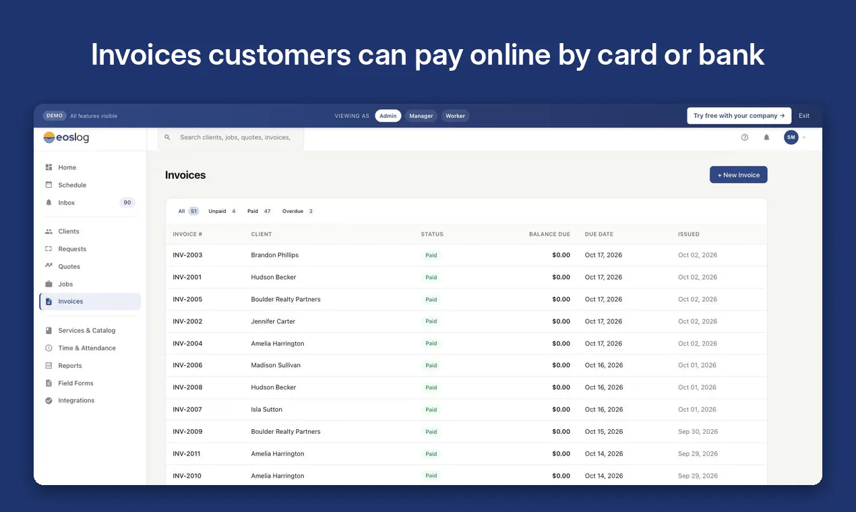
Task: Switch viewing role to Worker
Action: 456,116
